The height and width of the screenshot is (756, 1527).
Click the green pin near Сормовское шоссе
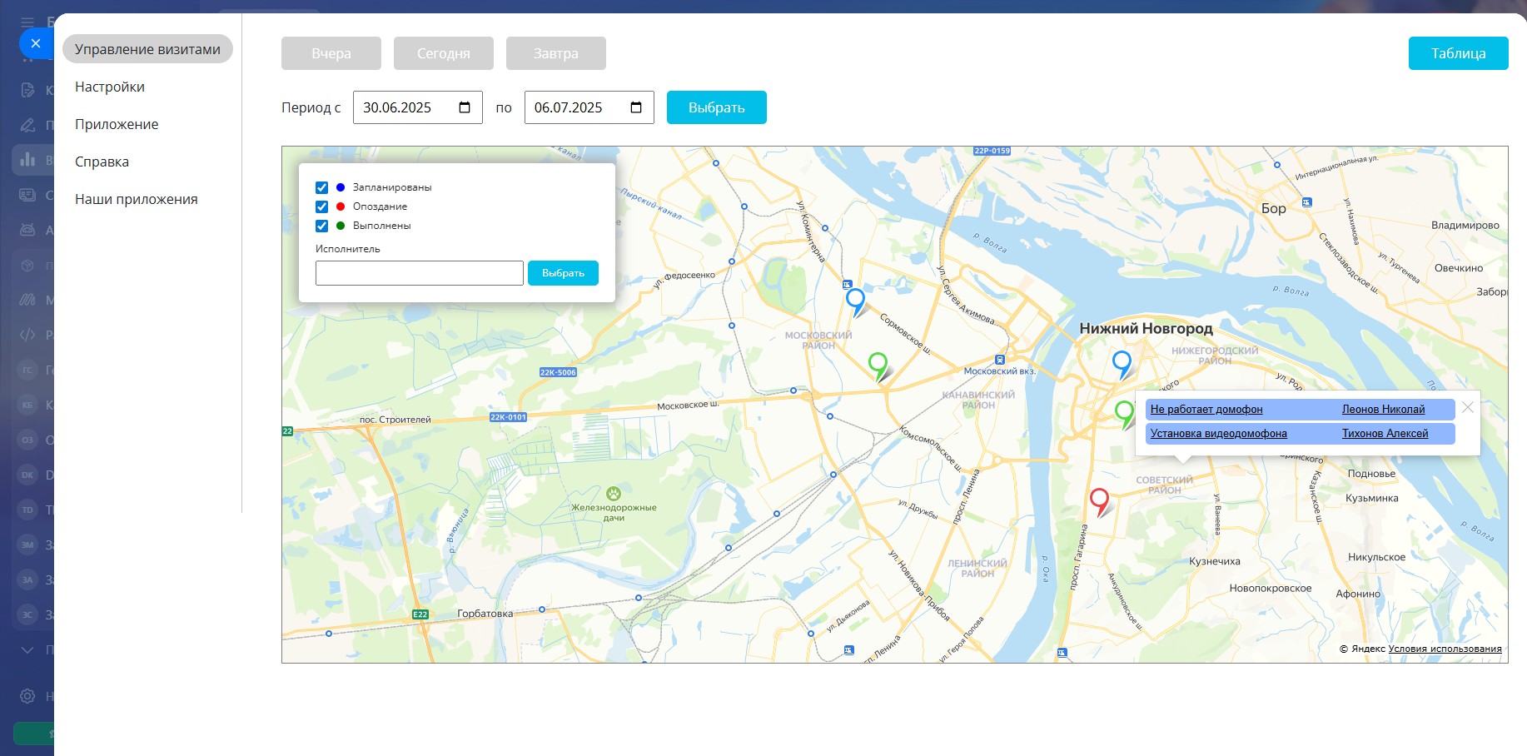[878, 363]
